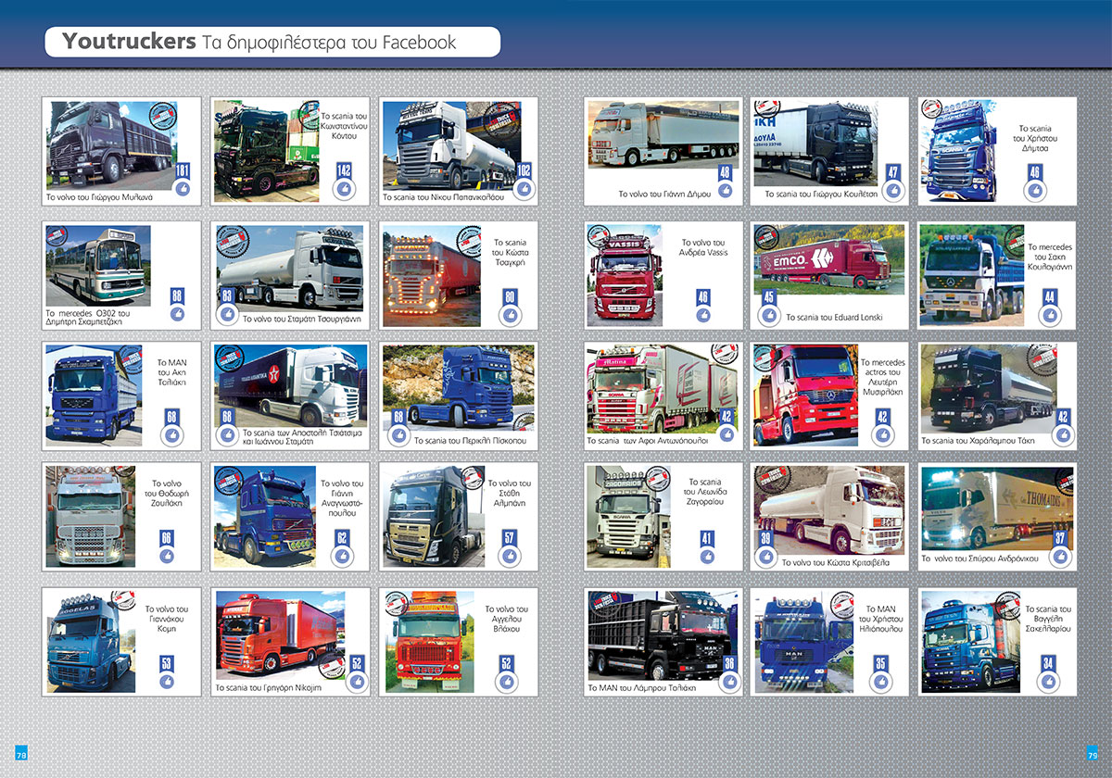Open the THOMAIDIS volvo night photo
This screenshot has width=1112, height=778.
pos(998,508)
